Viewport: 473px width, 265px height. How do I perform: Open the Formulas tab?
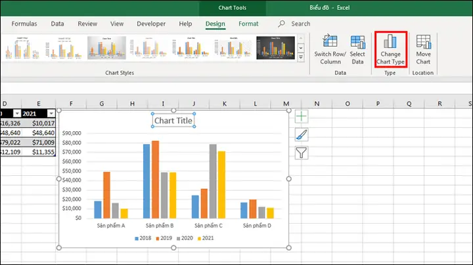coord(24,24)
